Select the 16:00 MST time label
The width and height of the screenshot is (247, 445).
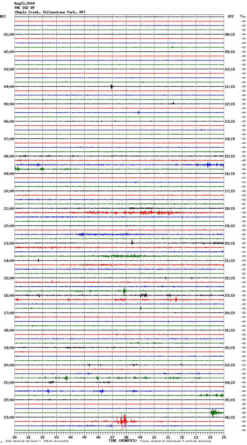point(9,296)
